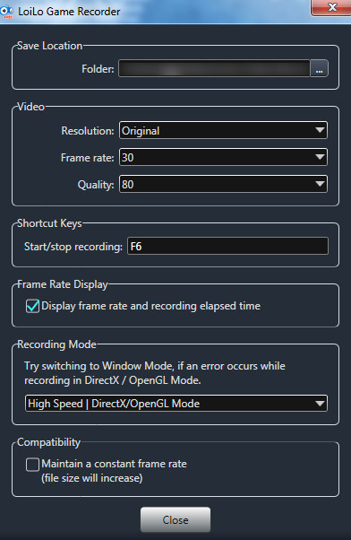
Task: Browse for save folder with ellipsis button
Action: click(319, 68)
